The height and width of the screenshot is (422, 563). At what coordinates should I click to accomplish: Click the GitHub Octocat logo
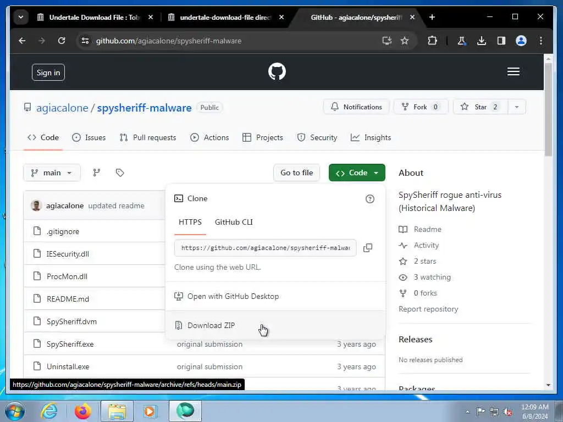point(277,71)
